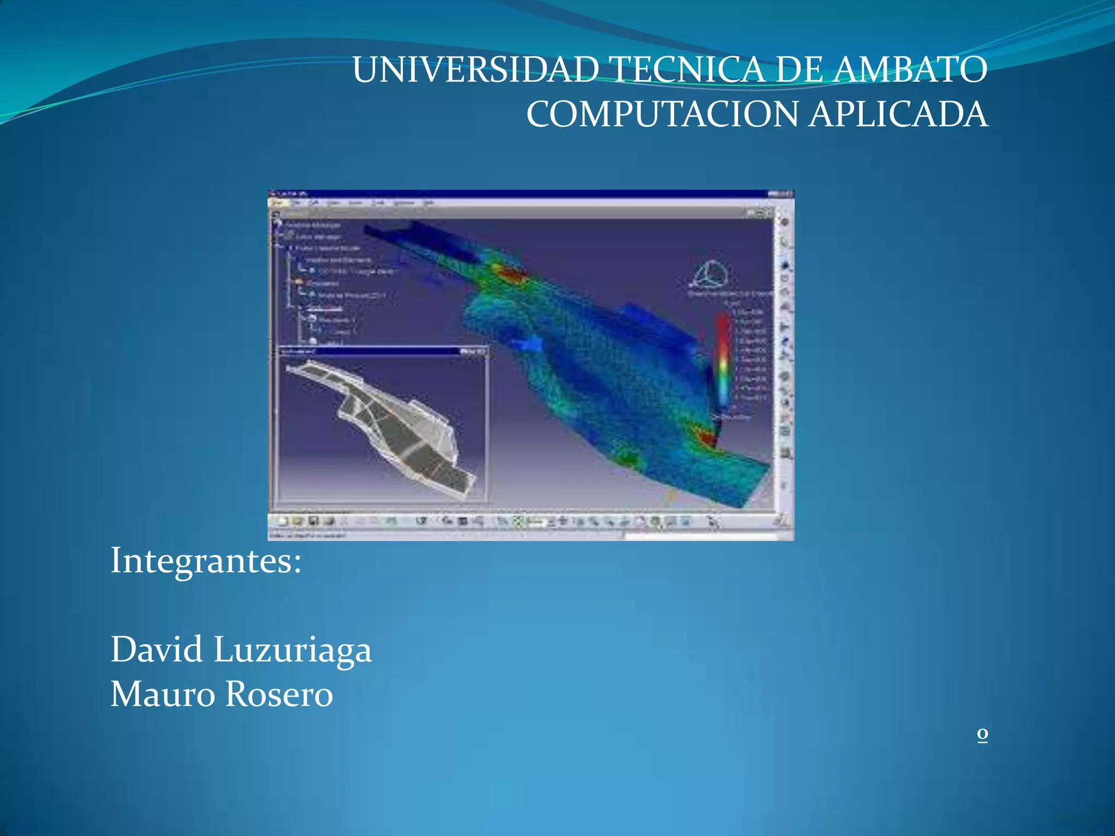Click the underlined 'o' hyperlink on slide
Image resolution: width=1115 pixels, height=836 pixels.
(x=982, y=734)
